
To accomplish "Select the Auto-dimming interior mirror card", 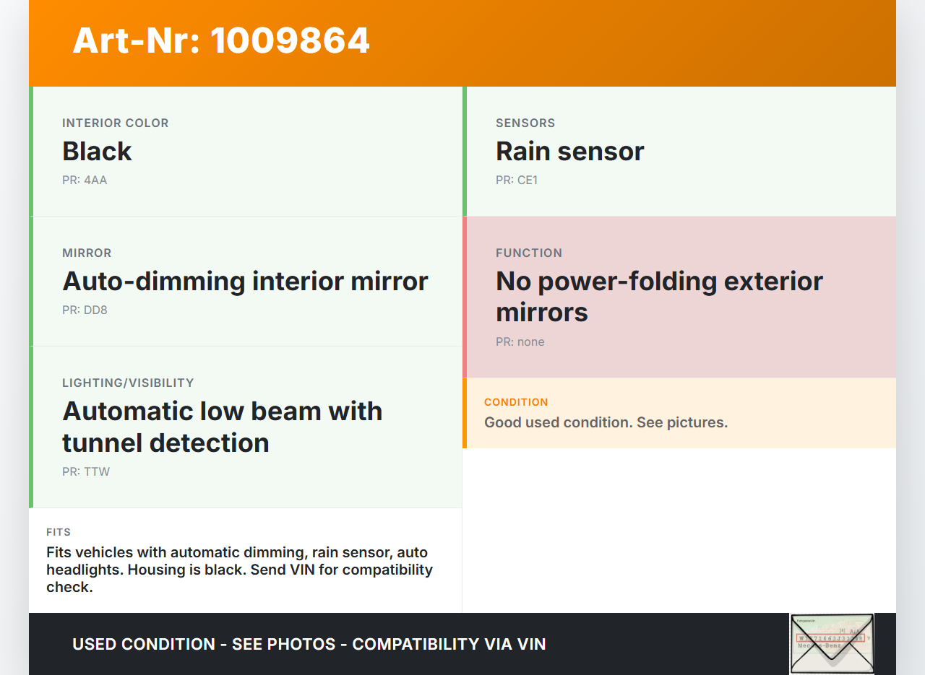I will pyautogui.click(x=246, y=282).
